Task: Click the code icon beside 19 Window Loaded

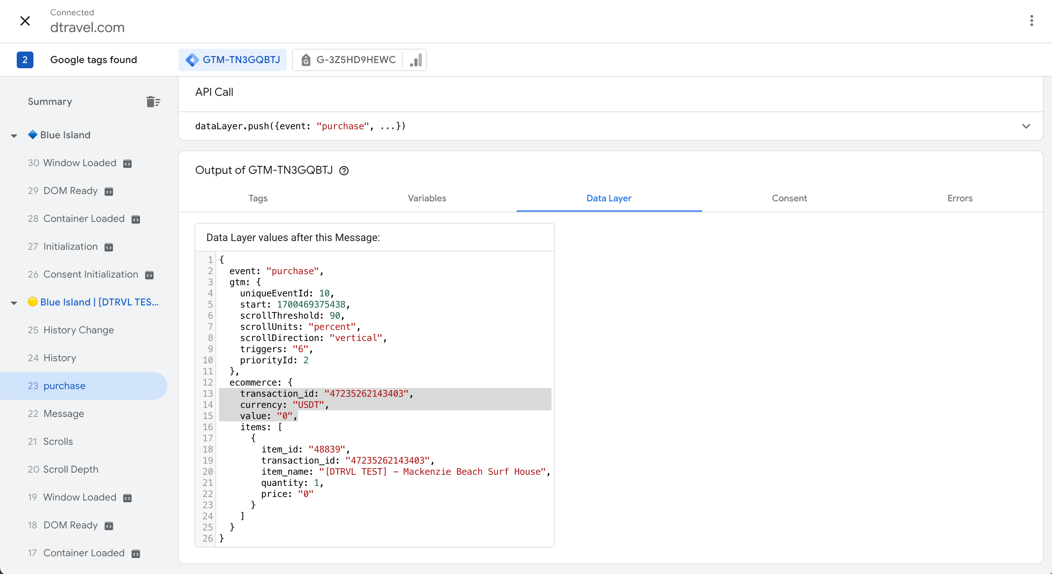Action: [128, 498]
